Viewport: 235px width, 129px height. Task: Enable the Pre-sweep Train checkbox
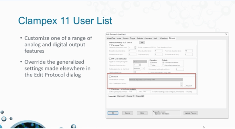[x=110, y=45]
